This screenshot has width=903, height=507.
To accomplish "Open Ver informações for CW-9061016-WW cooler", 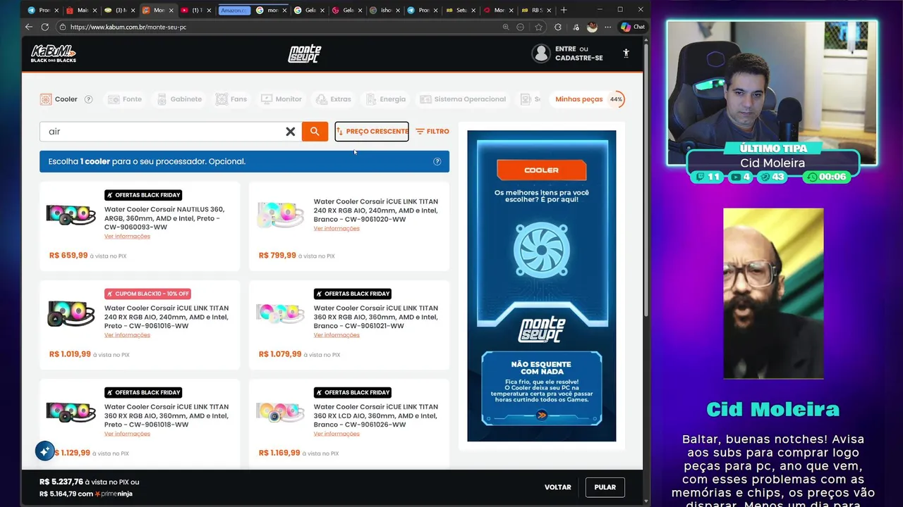I will pos(127,335).
